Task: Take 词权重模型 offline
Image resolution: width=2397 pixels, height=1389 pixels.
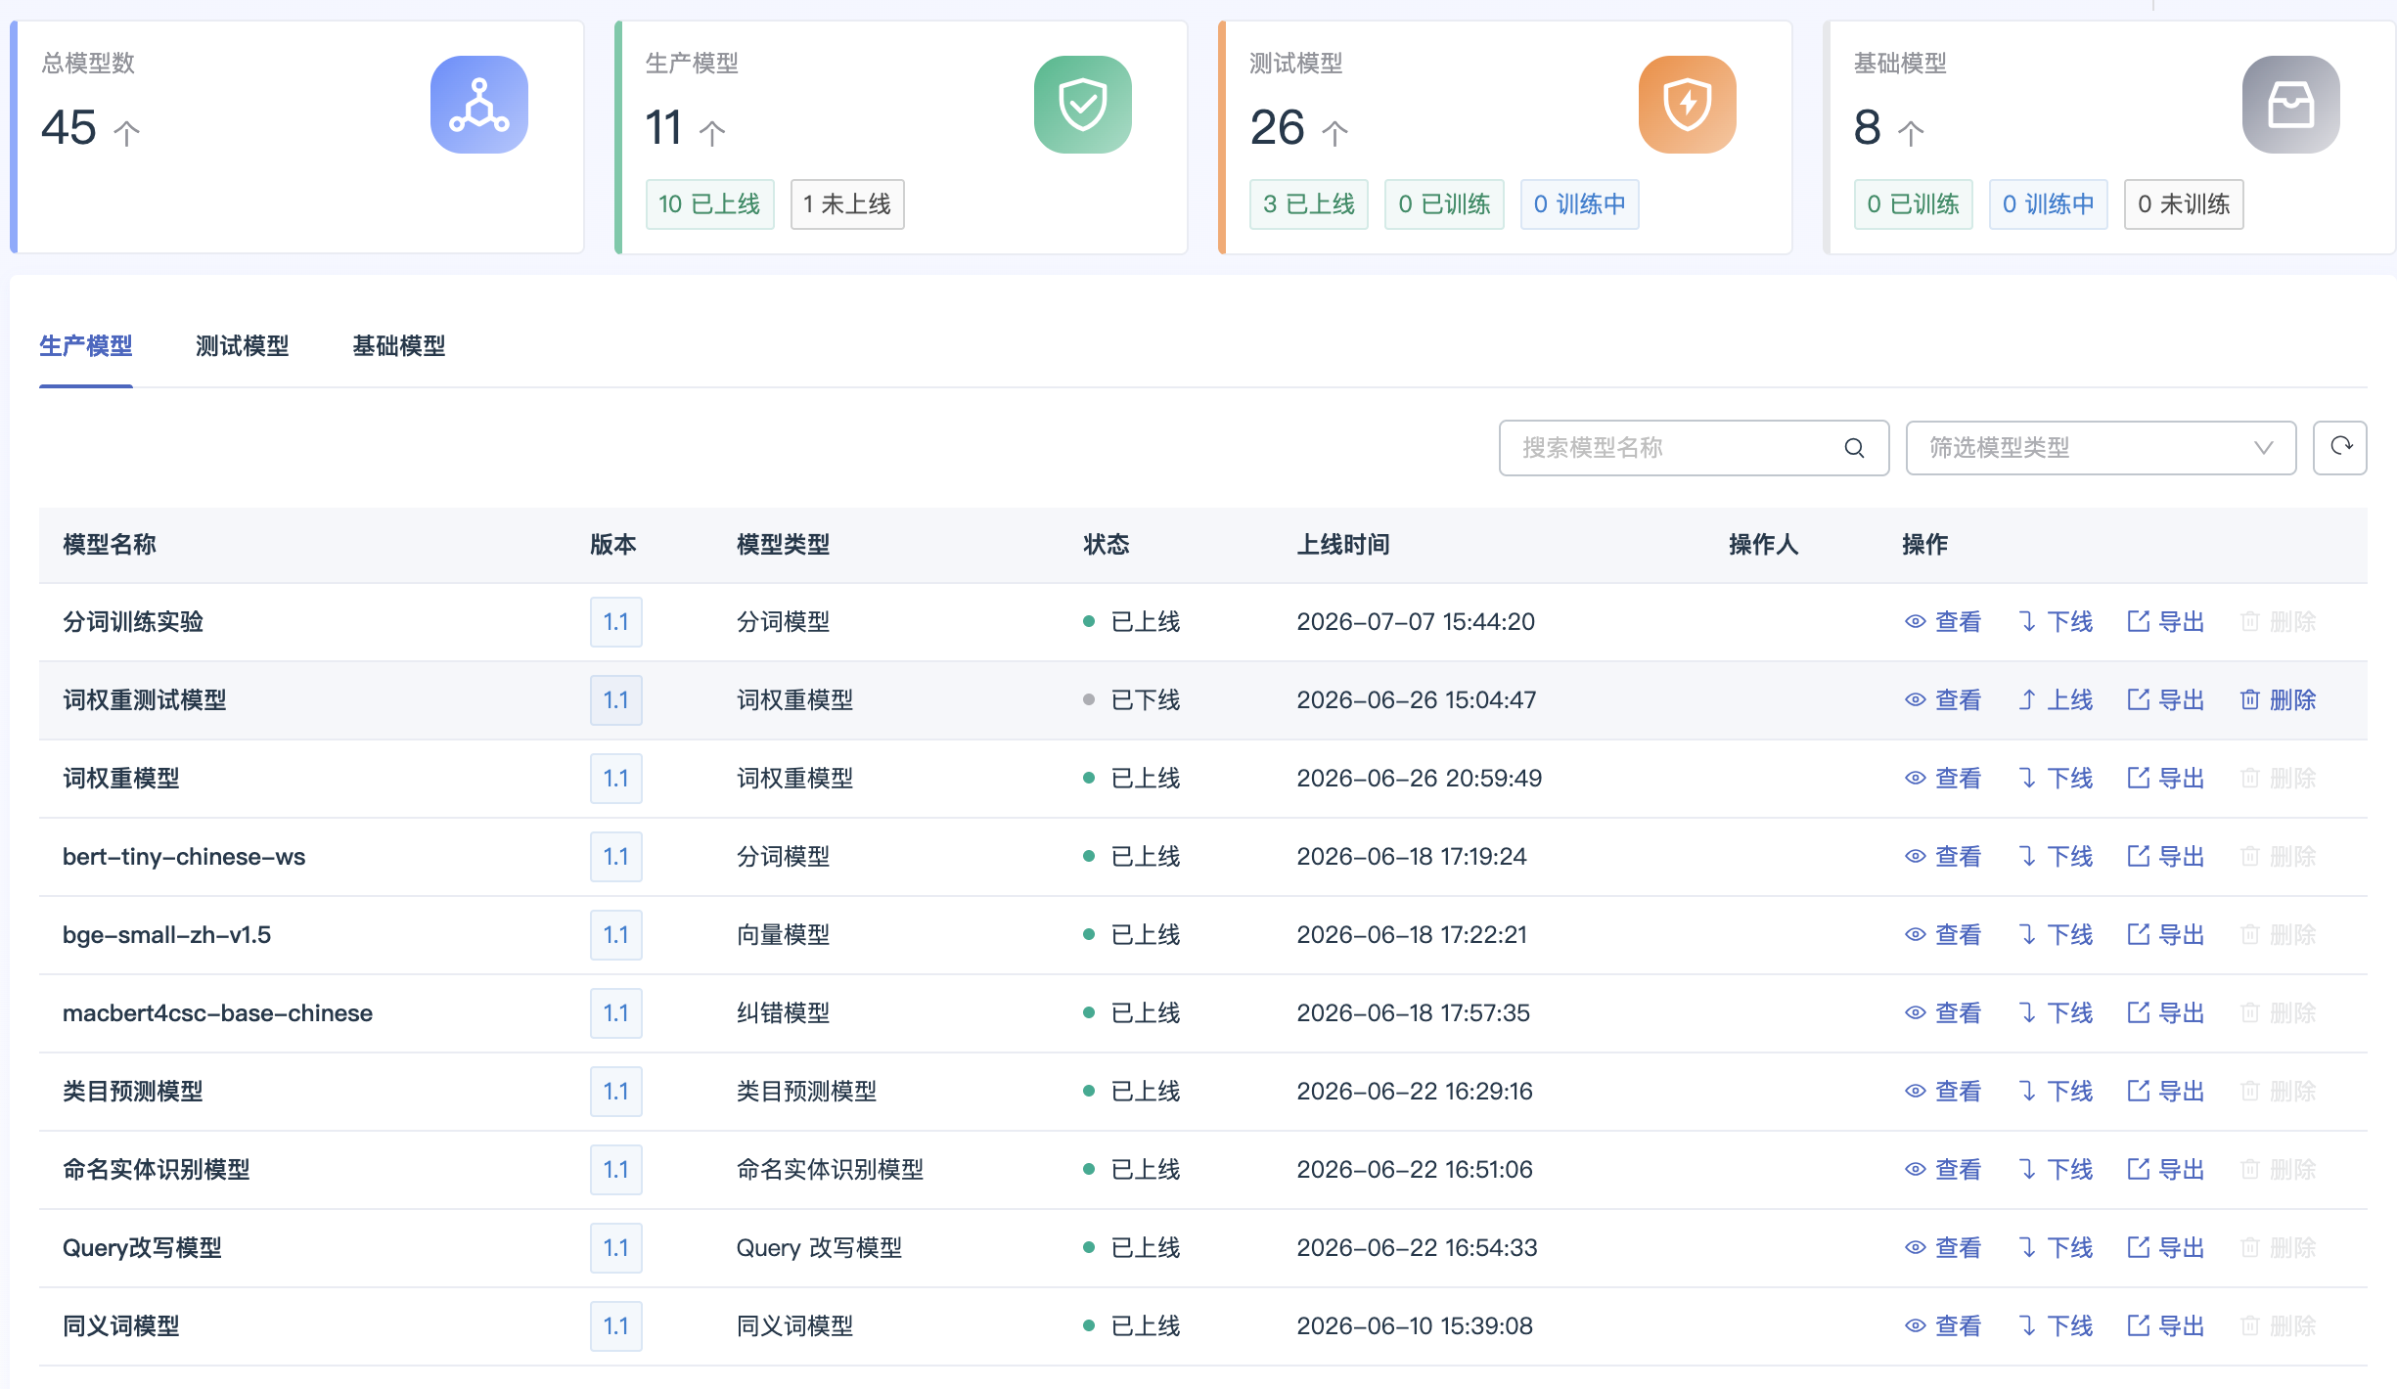Action: click(2056, 779)
